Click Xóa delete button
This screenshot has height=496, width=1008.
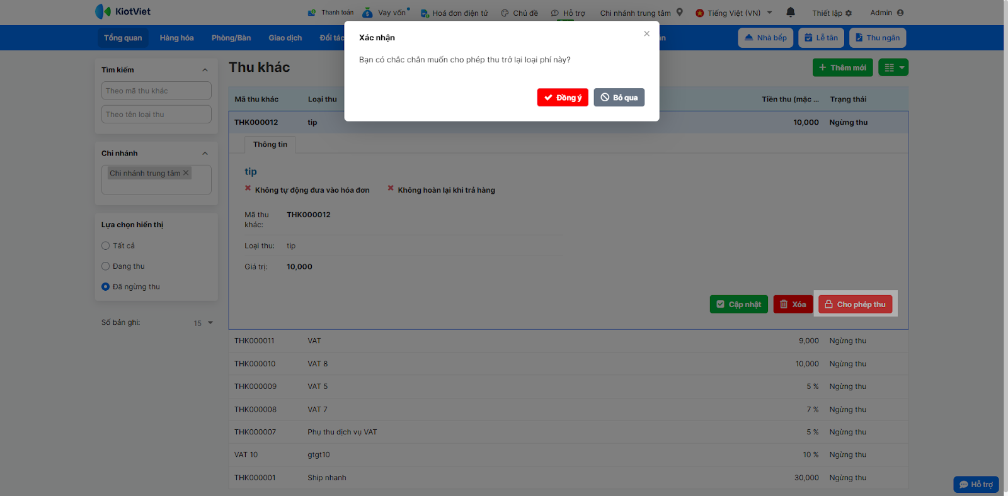[793, 305]
